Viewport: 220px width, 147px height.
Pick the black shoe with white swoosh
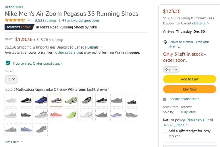(26, 100)
